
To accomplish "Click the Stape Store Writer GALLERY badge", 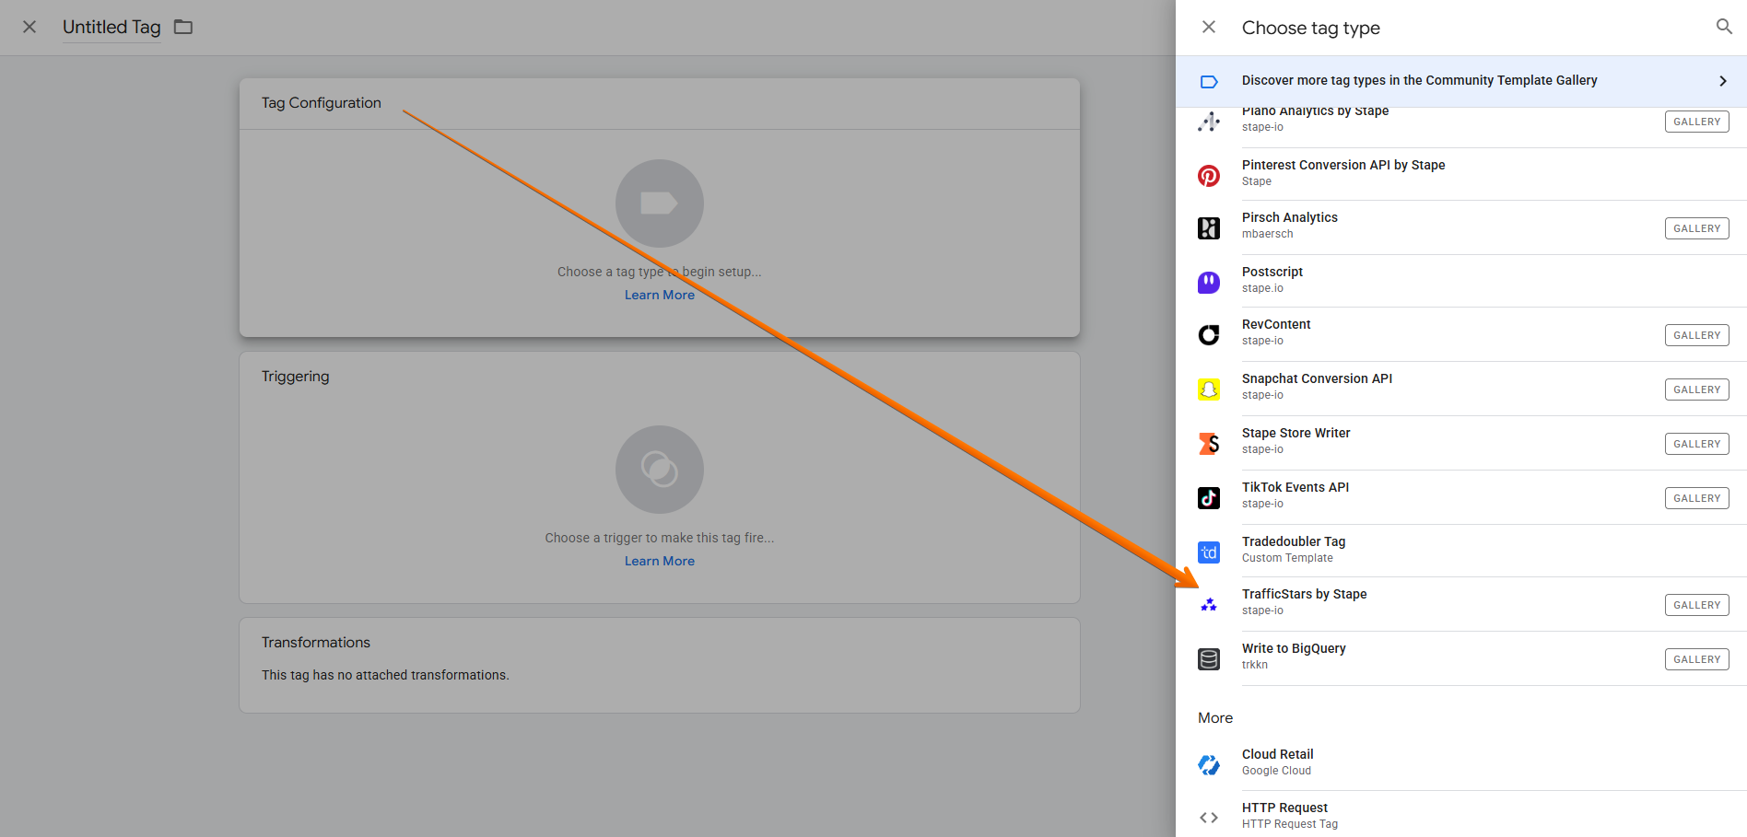I will click(1696, 444).
